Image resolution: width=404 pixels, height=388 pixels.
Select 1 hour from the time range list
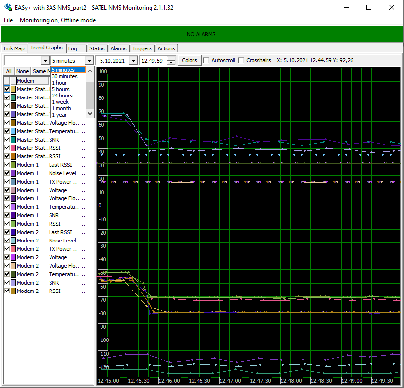68,83
